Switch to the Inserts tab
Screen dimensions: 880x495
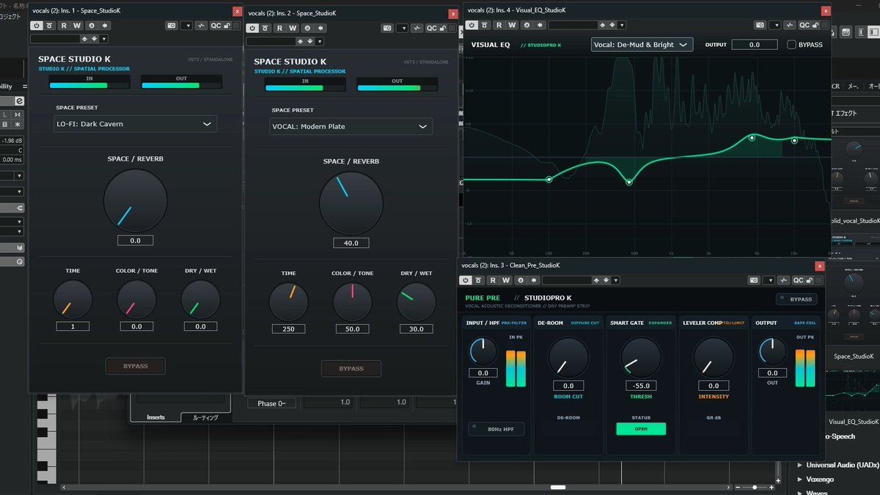click(155, 417)
